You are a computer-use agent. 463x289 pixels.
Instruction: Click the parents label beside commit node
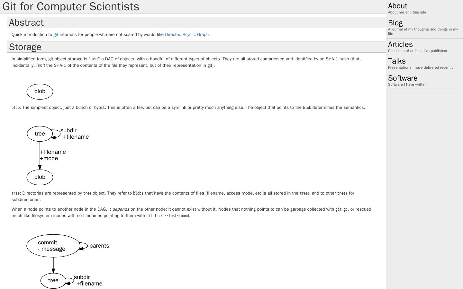[x=99, y=246]
